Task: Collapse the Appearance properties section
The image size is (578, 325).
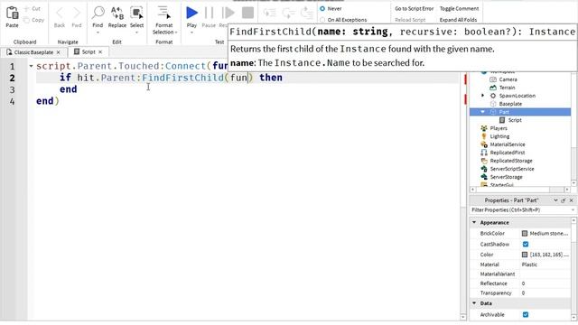Action: (x=474, y=223)
